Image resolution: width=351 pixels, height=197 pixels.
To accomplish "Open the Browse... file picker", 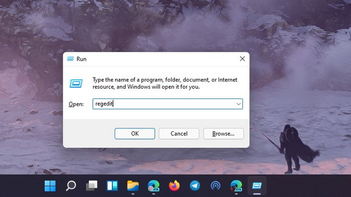I will tap(223, 134).
